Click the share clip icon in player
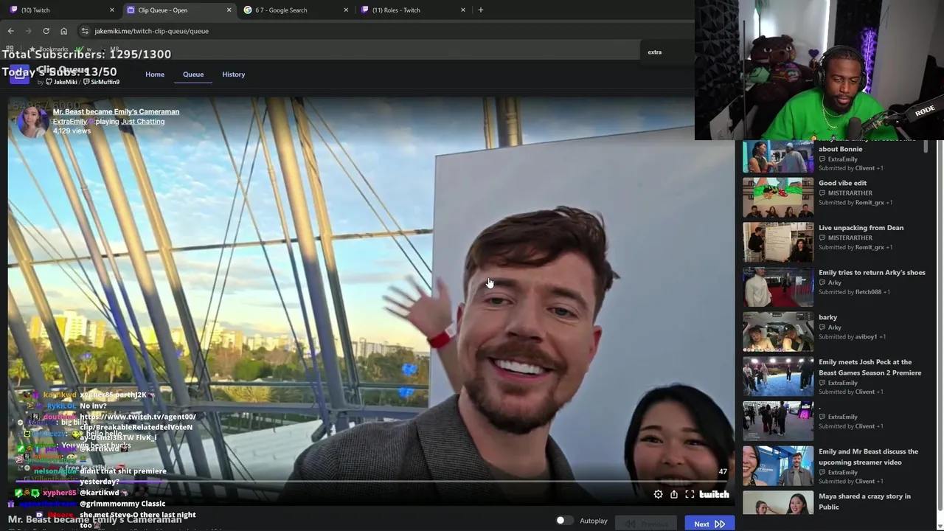 coord(674,495)
